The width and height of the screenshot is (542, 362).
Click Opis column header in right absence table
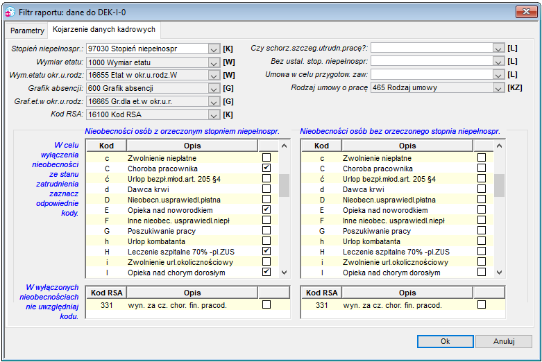[x=407, y=146]
